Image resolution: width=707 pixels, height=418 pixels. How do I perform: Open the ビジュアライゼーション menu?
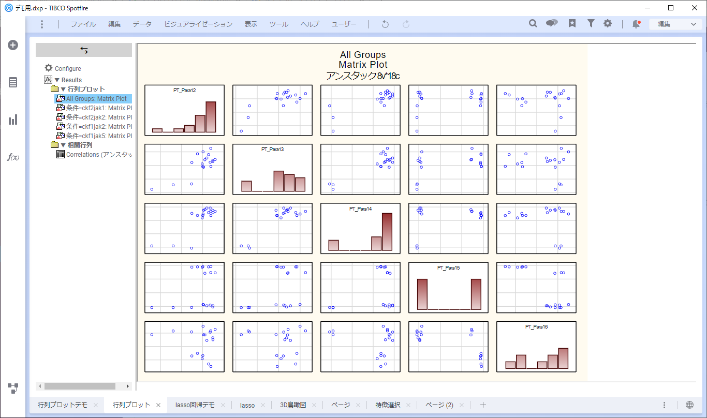[x=198, y=24]
